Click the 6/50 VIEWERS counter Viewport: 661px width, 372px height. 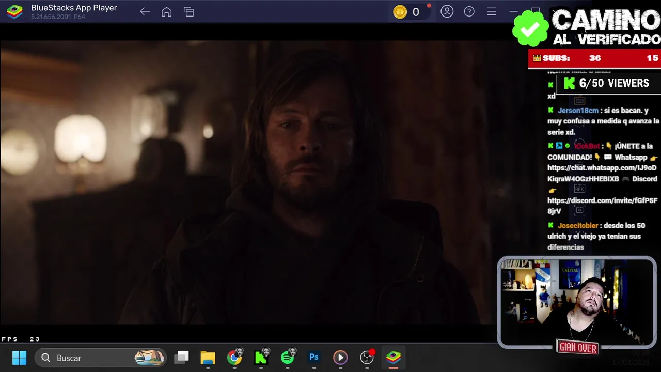(x=608, y=83)
